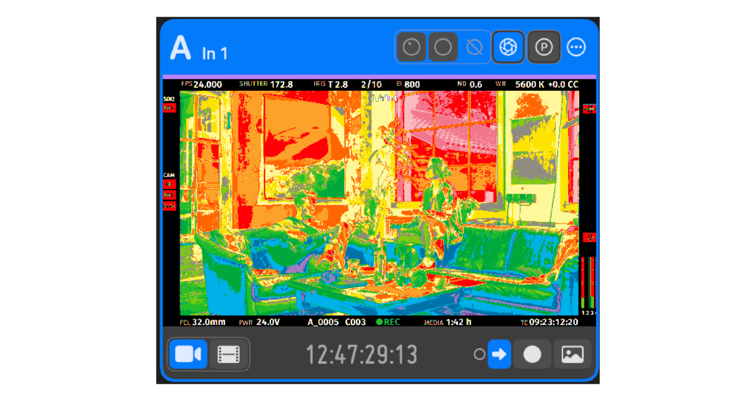Click the blue arrow follow-record button
The height and width of the screenshot is (402, 756).
click(x=499, y=354)
